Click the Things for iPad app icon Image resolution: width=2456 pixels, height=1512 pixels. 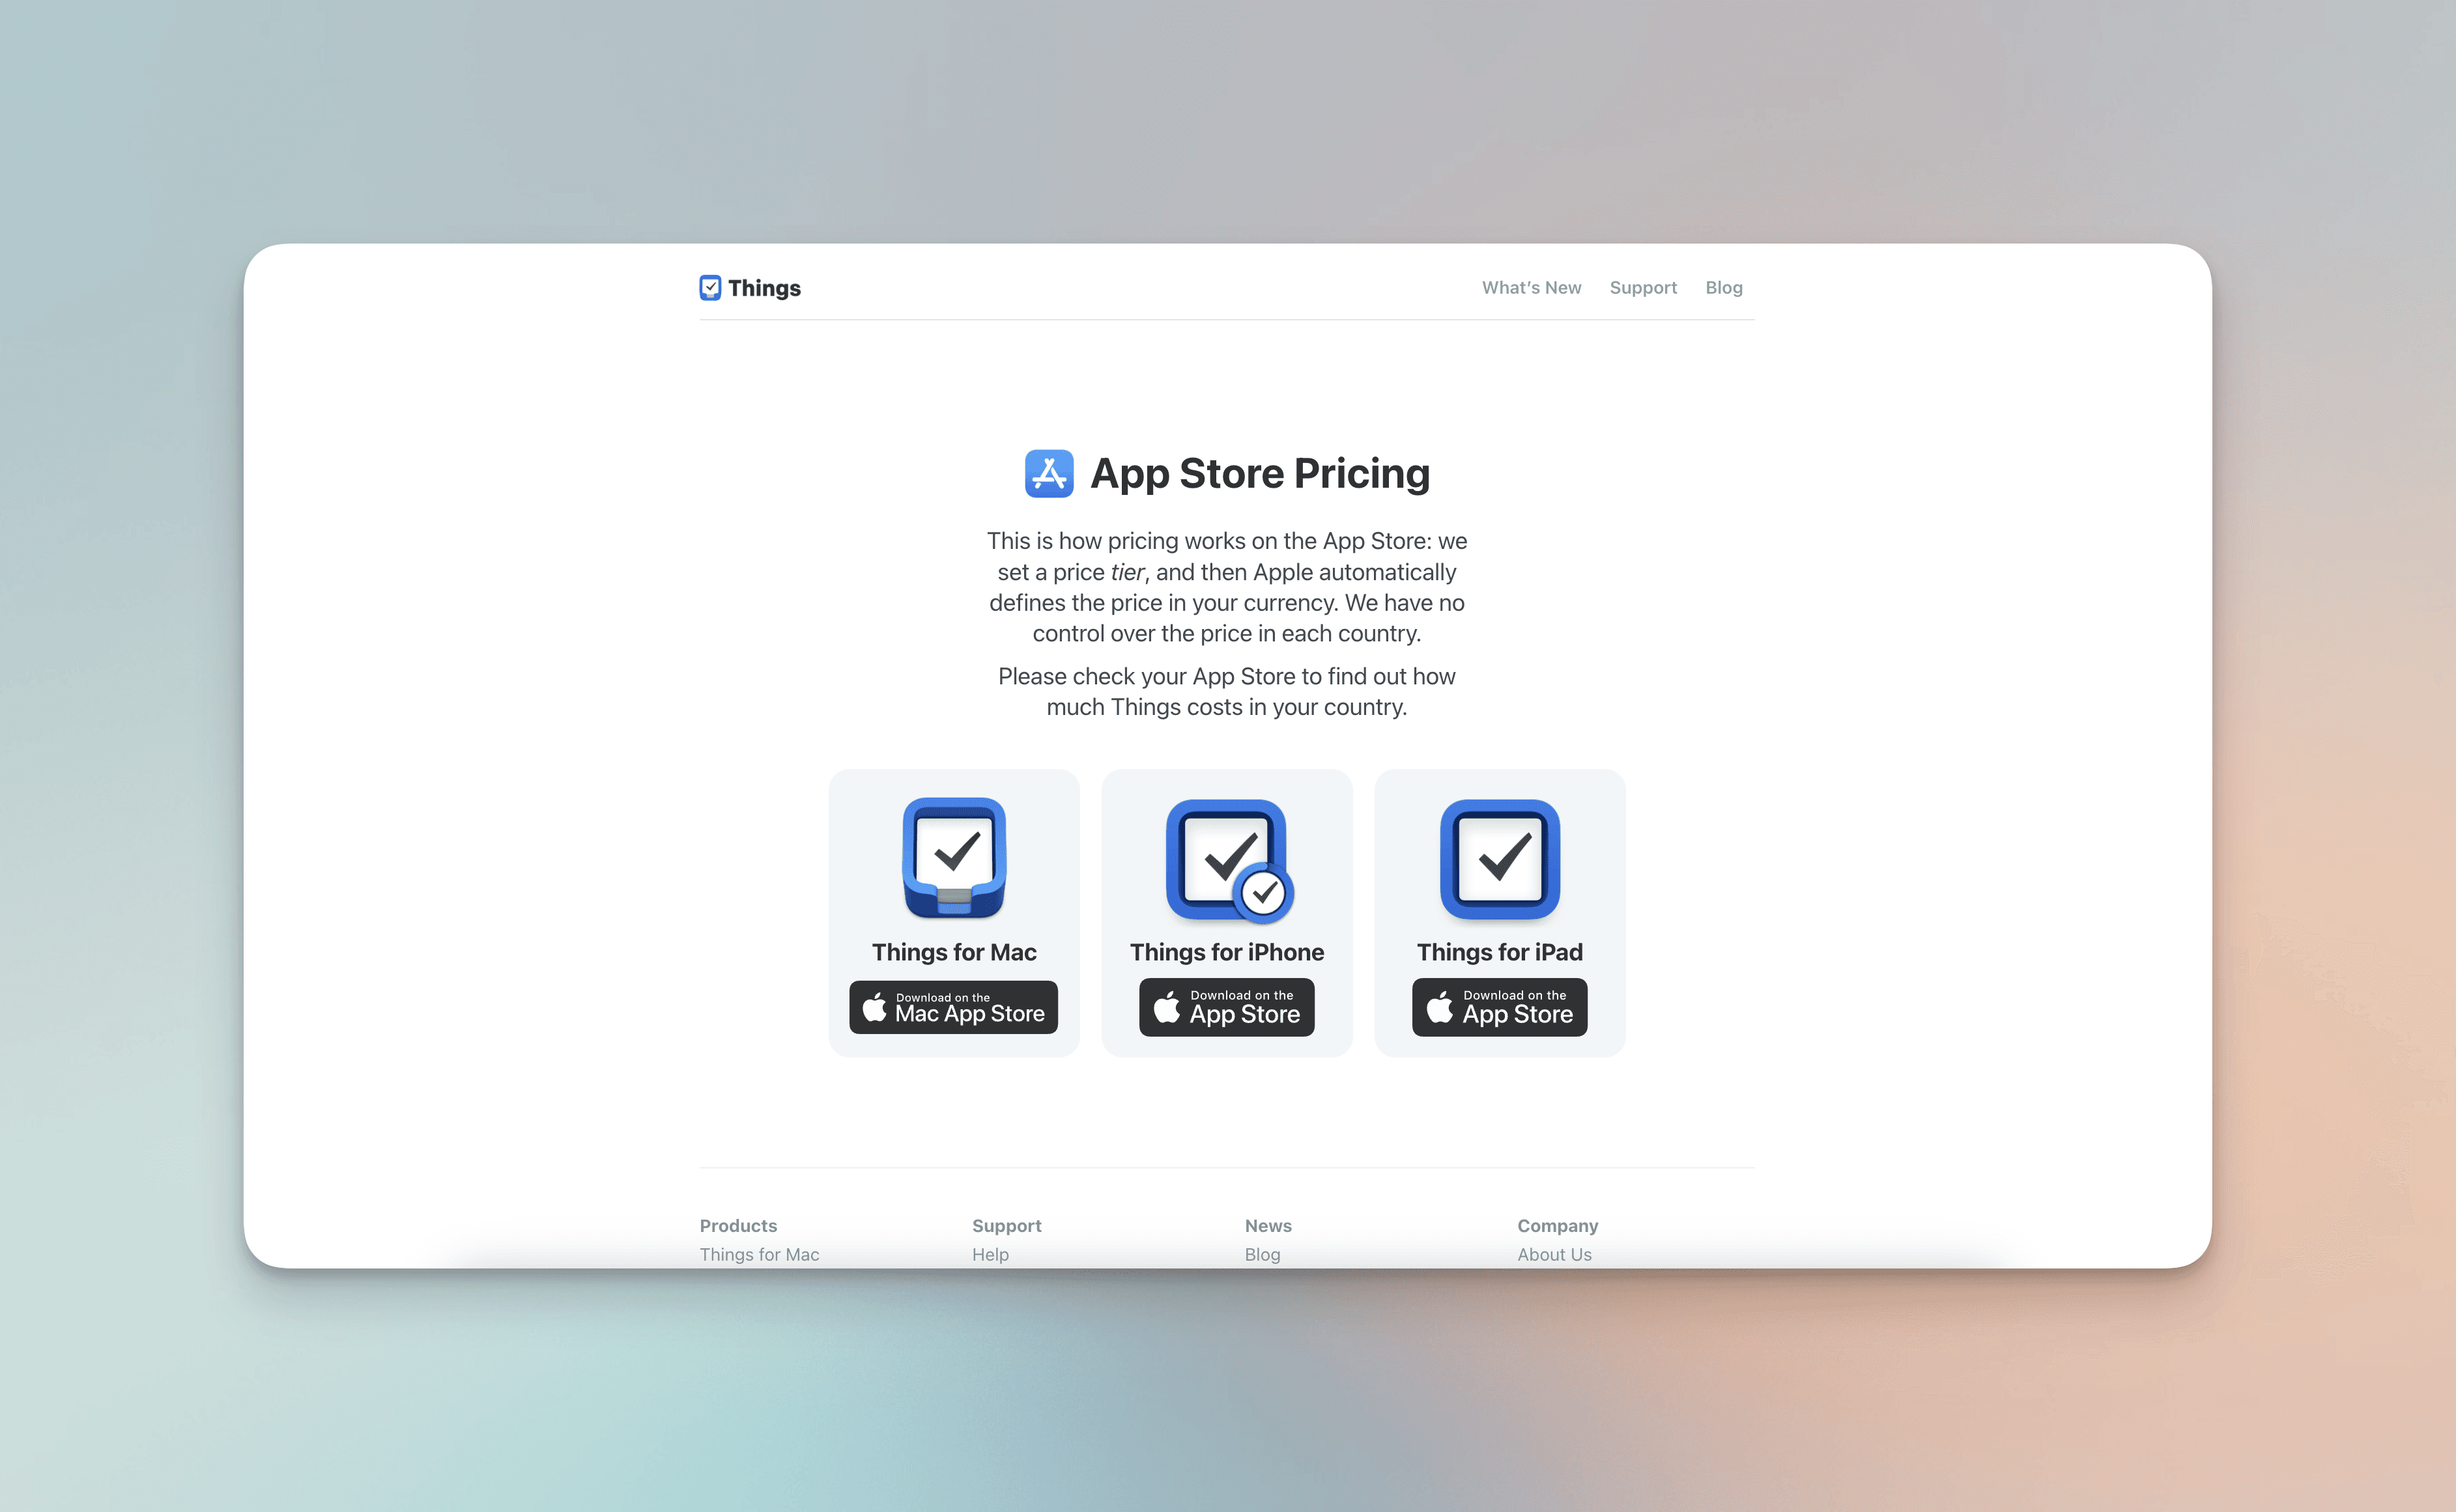[x=1498, y=859]
